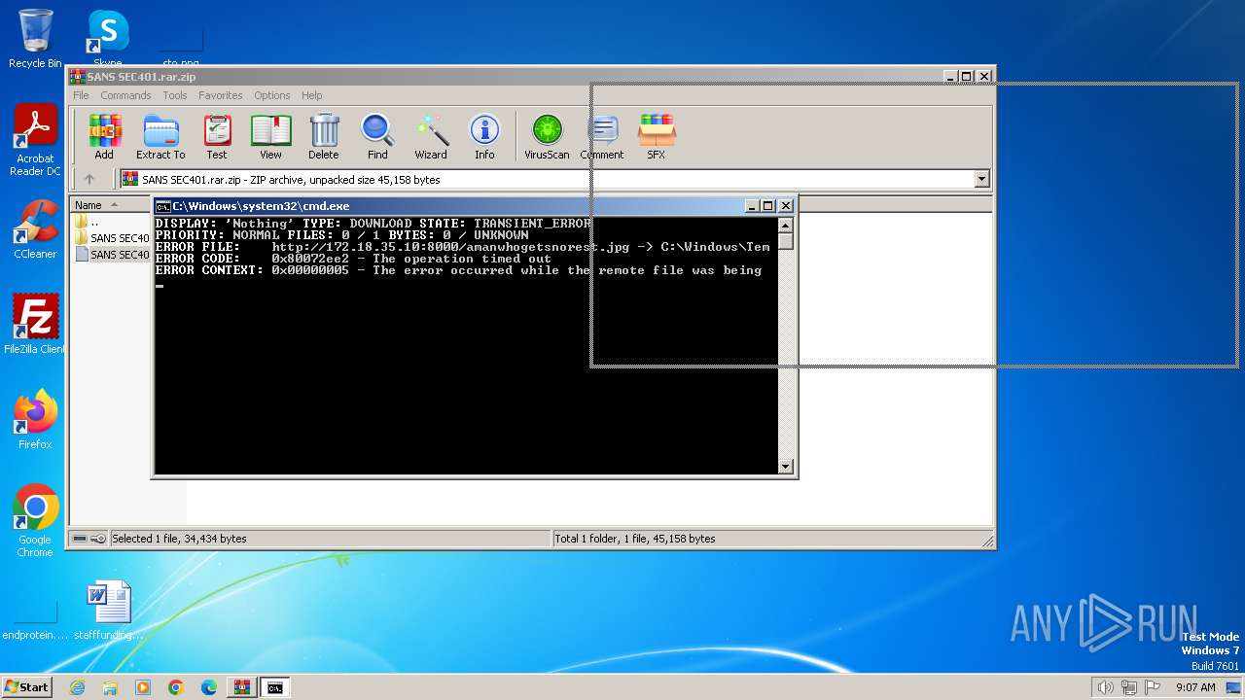Click the 9:07 AM system clock

coord(1195,687)
